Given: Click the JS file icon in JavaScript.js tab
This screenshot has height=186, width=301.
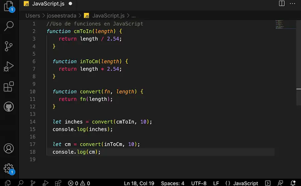Looking at the screenshot, I should [x=26, y=4].
